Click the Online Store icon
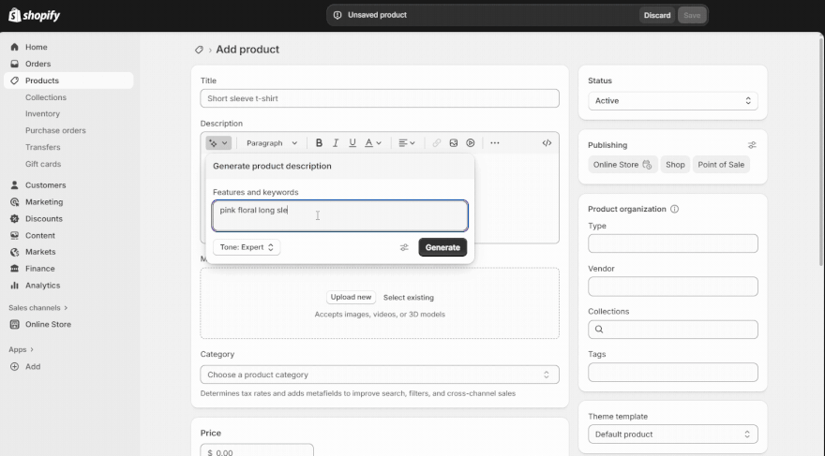 coord(15,324)
